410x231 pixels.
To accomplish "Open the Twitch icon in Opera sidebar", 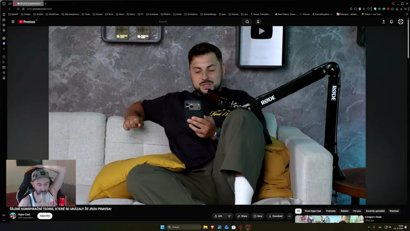I will [4, 43].
